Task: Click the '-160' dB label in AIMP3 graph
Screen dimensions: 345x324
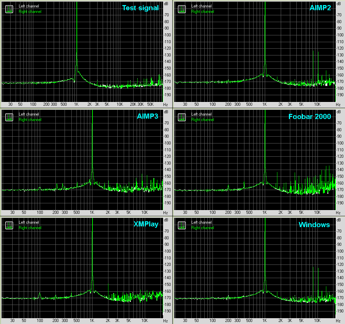Action: pos(167,183)
